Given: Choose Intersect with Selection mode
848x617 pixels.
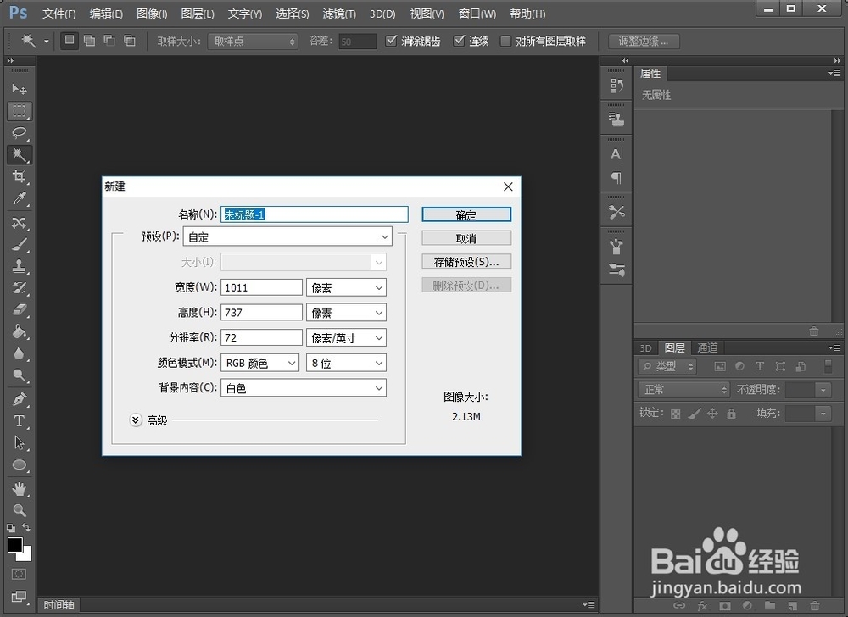Looking at the screenshot, I should (x=129, y=41).
